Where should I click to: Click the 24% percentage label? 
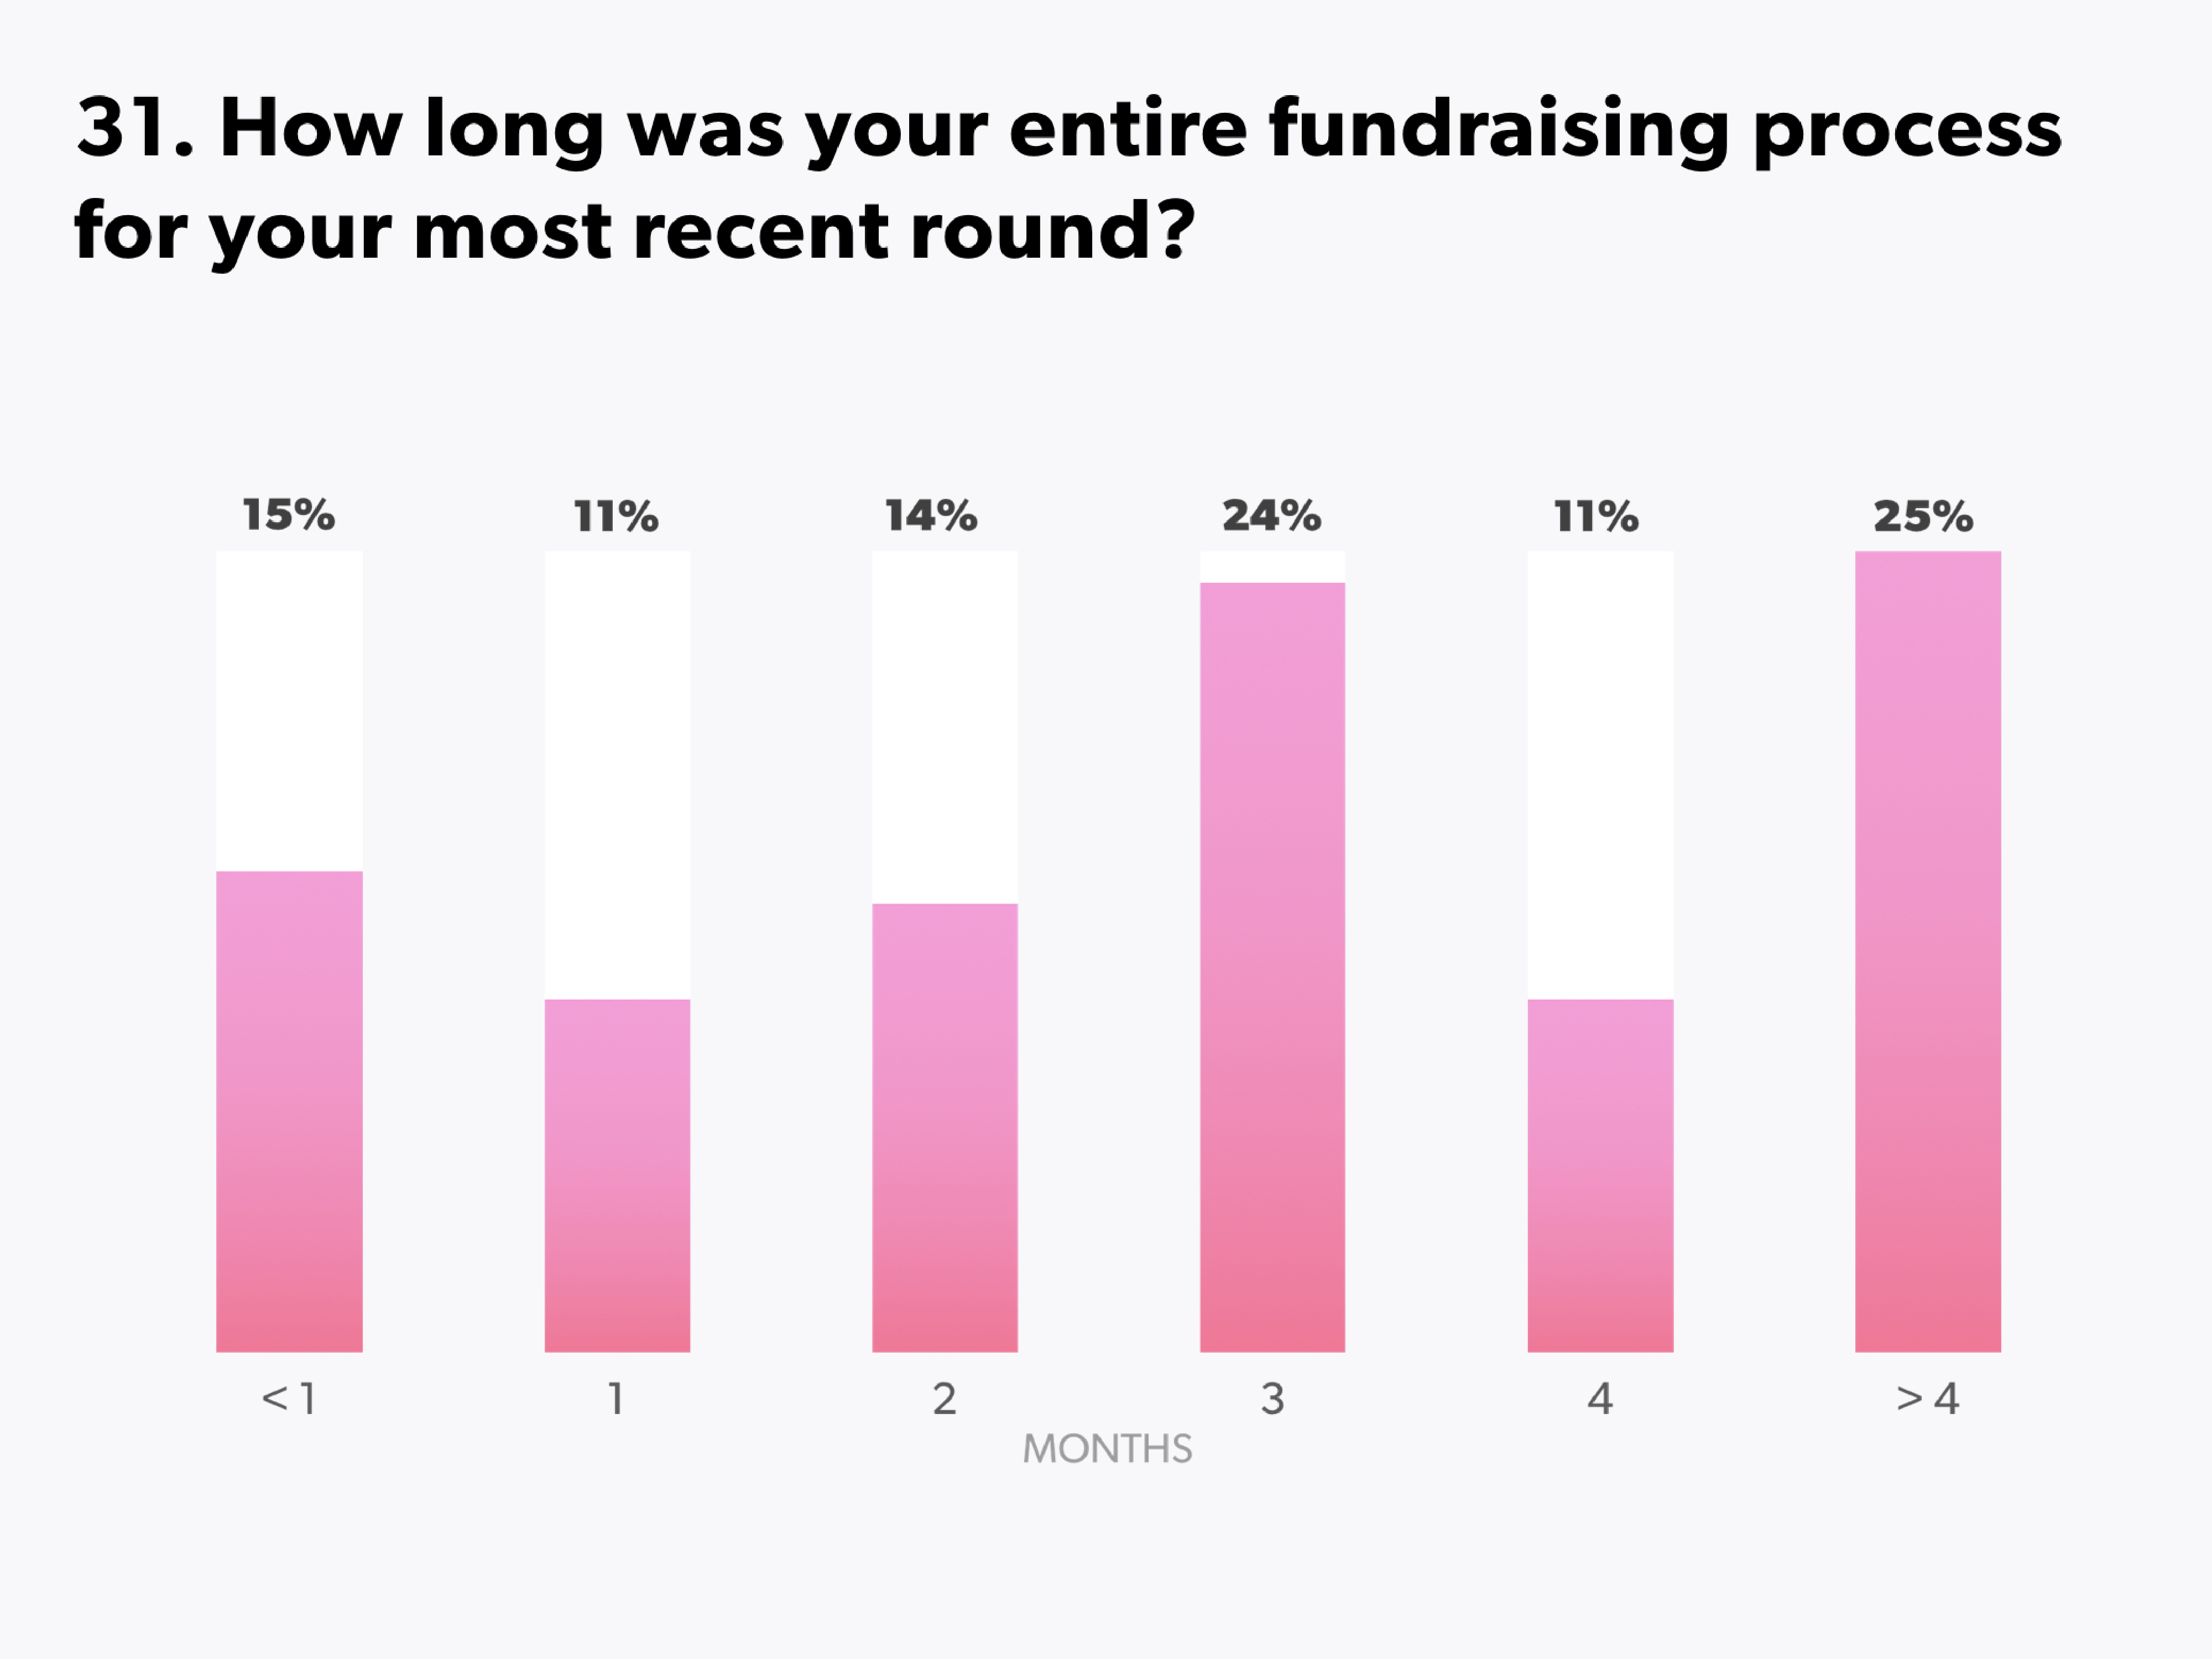[x=1271, y=516]
